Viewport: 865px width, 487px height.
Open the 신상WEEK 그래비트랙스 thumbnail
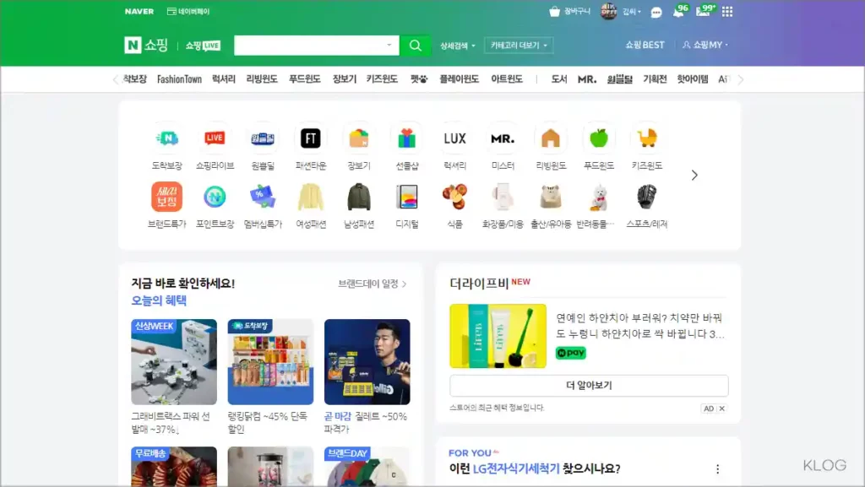(x=174, y=362)
